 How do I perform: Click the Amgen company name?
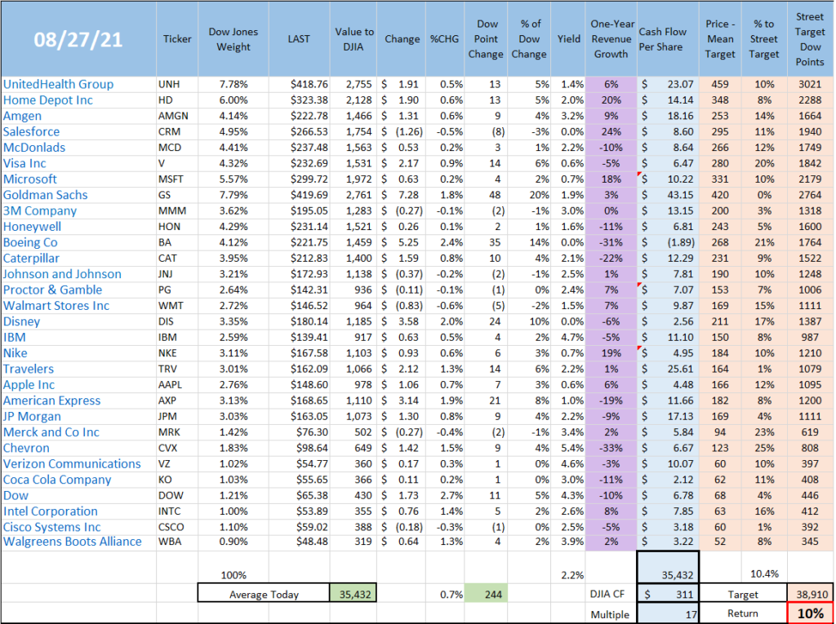(x=22, y=116)
